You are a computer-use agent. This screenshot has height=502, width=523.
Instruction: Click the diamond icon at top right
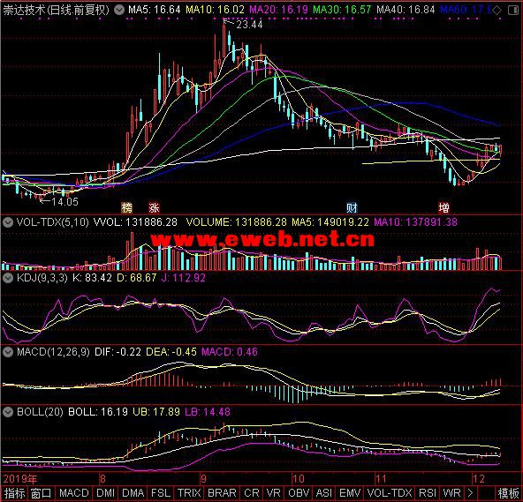[x=496, y=11]
